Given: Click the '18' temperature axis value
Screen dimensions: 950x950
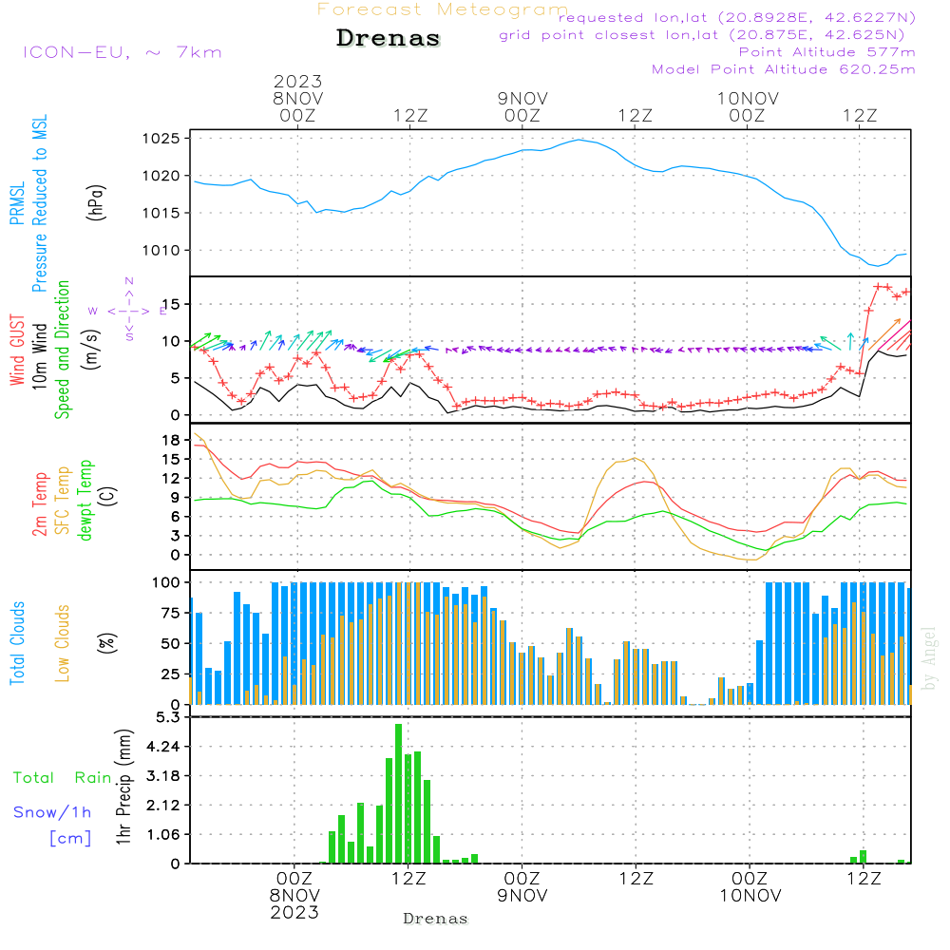Looking at the screenshot, I should (171, 441).
